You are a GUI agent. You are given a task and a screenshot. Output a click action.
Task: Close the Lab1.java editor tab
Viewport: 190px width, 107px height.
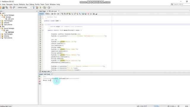click(58, 11)
